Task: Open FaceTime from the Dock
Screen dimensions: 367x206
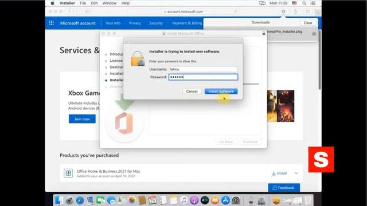Action: pyautogui.click(x=101, y=200)
